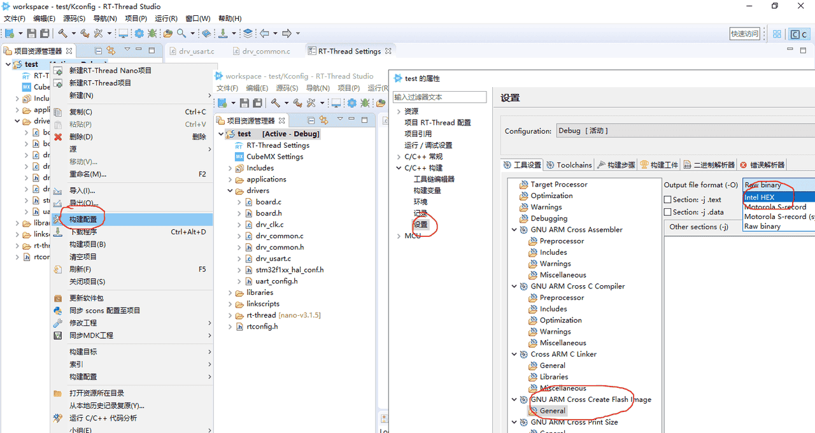Open the C perspective icon at top right
The image size is (815, 433).
tap(798, 34)
